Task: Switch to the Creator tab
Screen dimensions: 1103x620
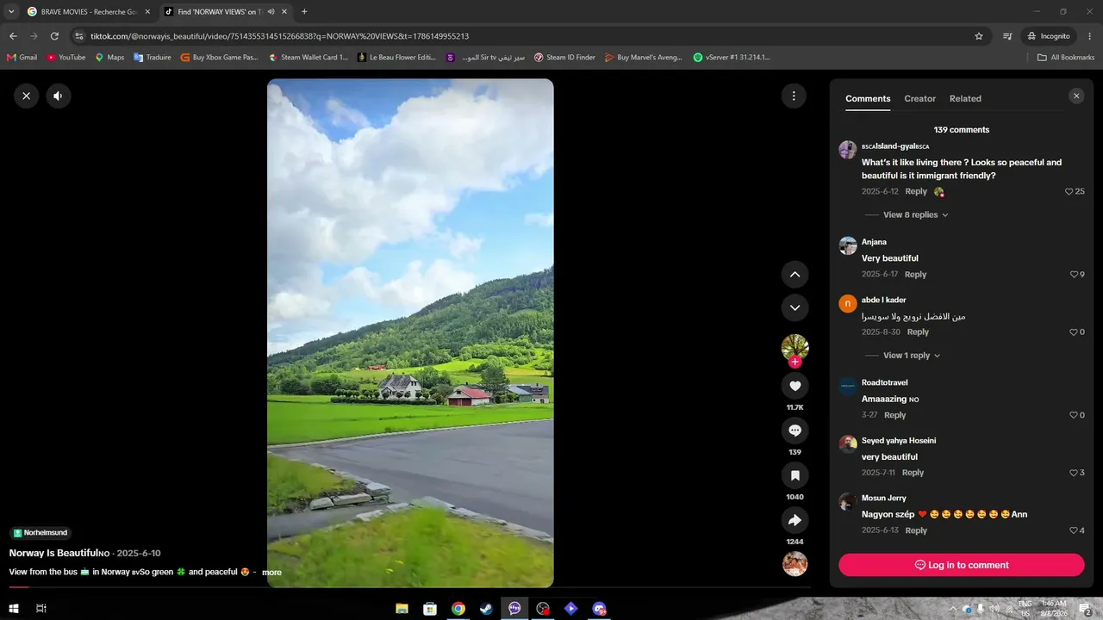Action: click(919, 98)
